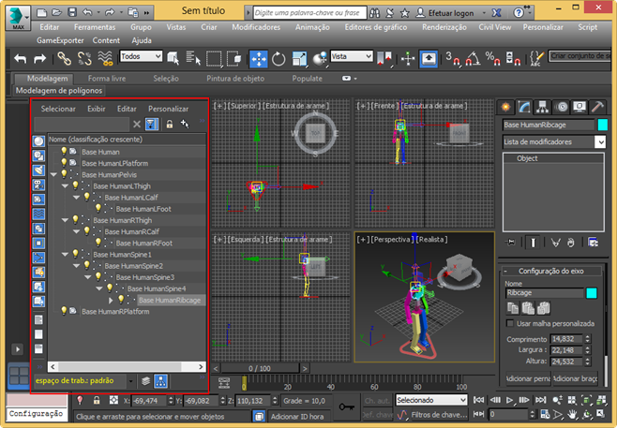The height and width of the screenshot is (428, 617).
Task: Open the Renderização menu
Action: 444,27
